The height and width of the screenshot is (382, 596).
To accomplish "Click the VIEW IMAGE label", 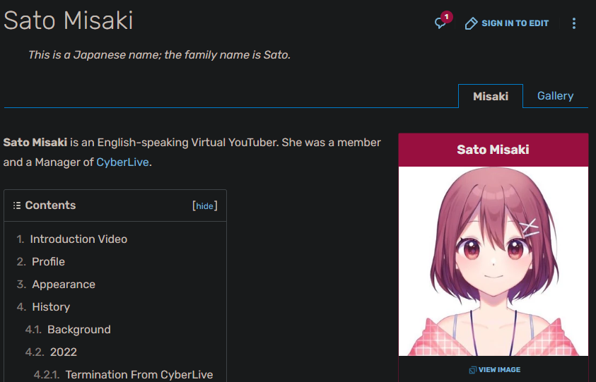I will click(499, 370).
